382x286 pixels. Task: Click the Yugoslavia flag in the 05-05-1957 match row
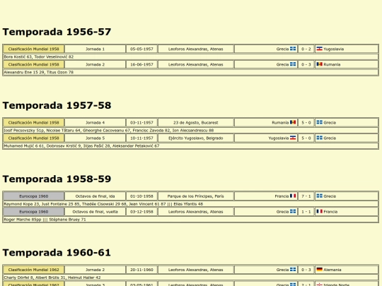(x=319, y=49)
